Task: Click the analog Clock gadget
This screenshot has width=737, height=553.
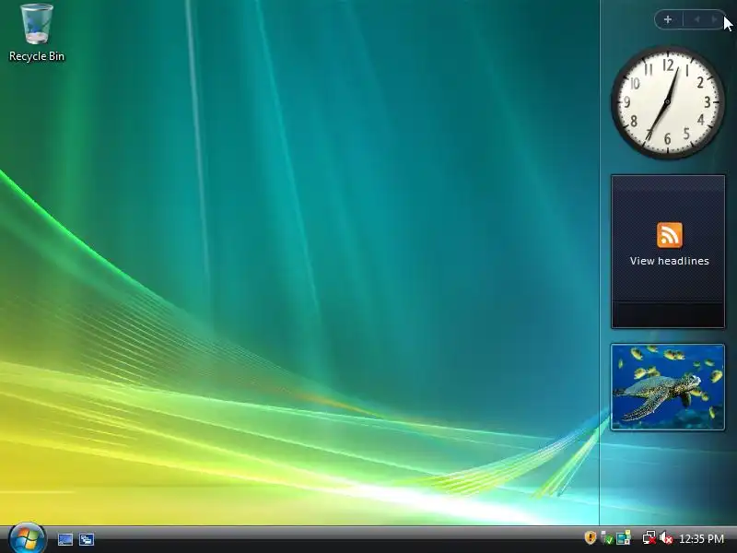Action: (x=667, y=101)
